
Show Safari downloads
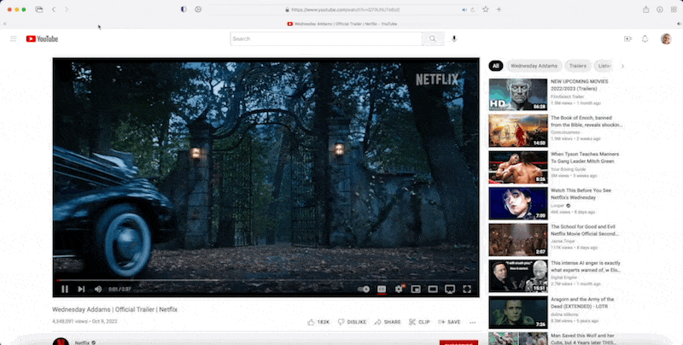tap(660, 9)
